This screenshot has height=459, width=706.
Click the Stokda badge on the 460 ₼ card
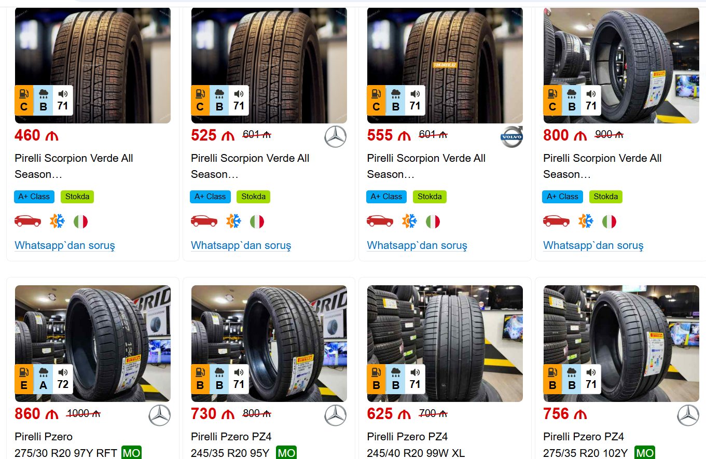click(77, 197)
